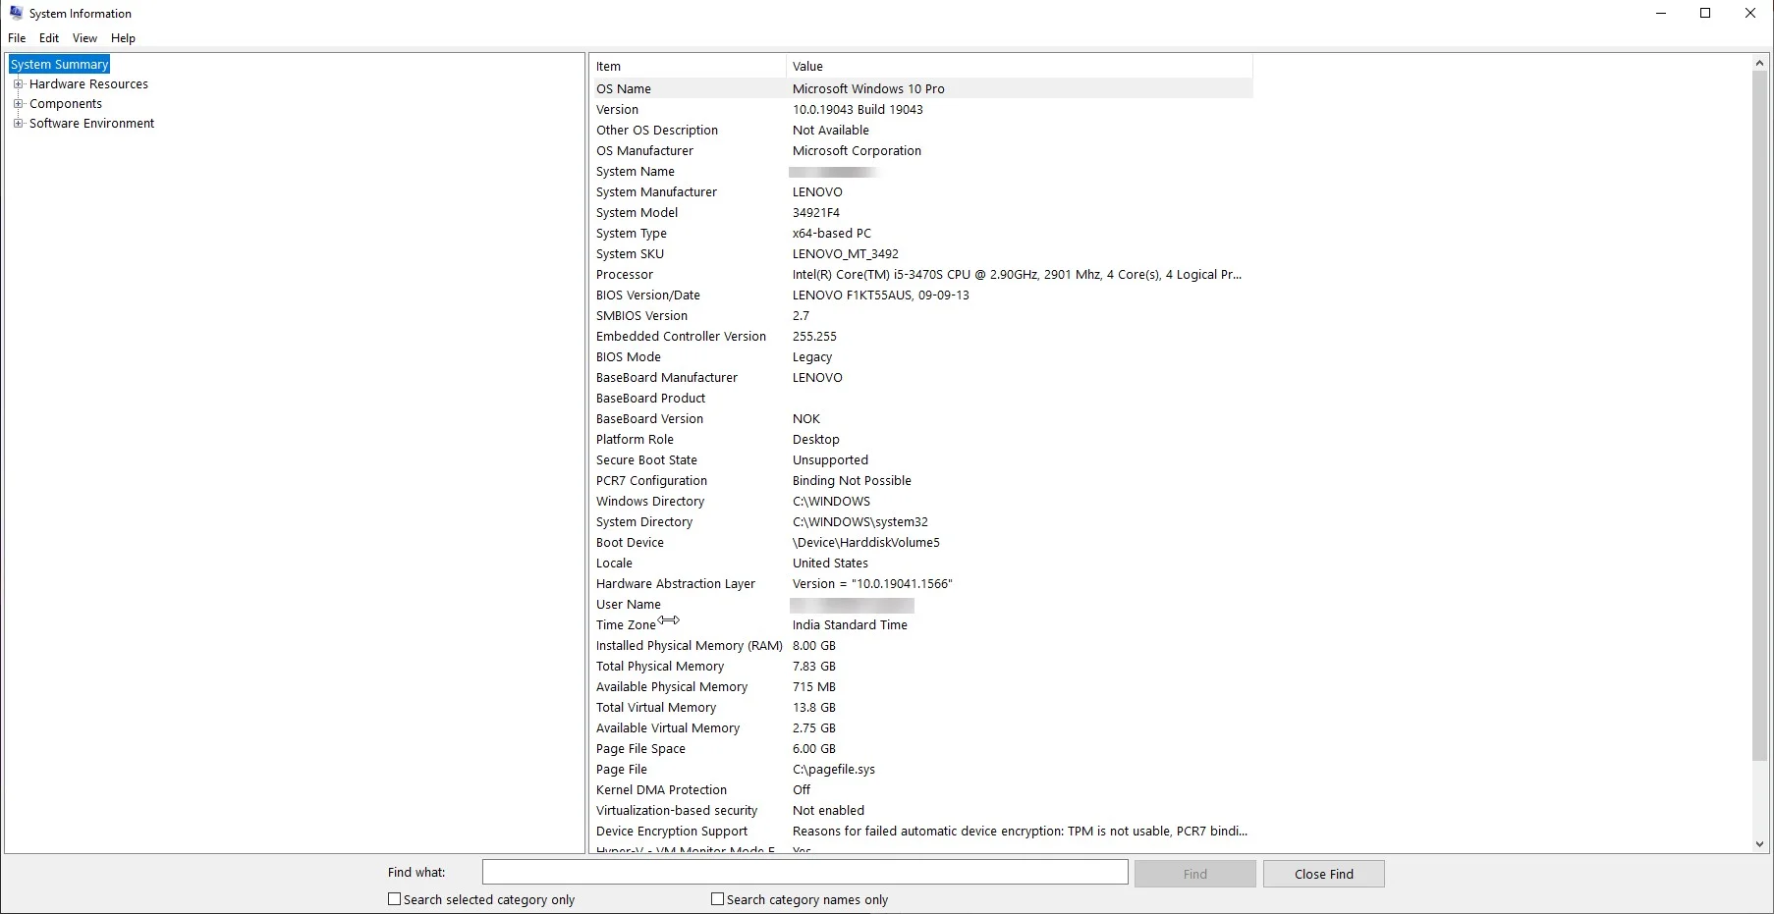Viewport: 1774px width, 914px height.
Task: Click the Intel Core i5-3470S processor value
Action: (1017, 275)
